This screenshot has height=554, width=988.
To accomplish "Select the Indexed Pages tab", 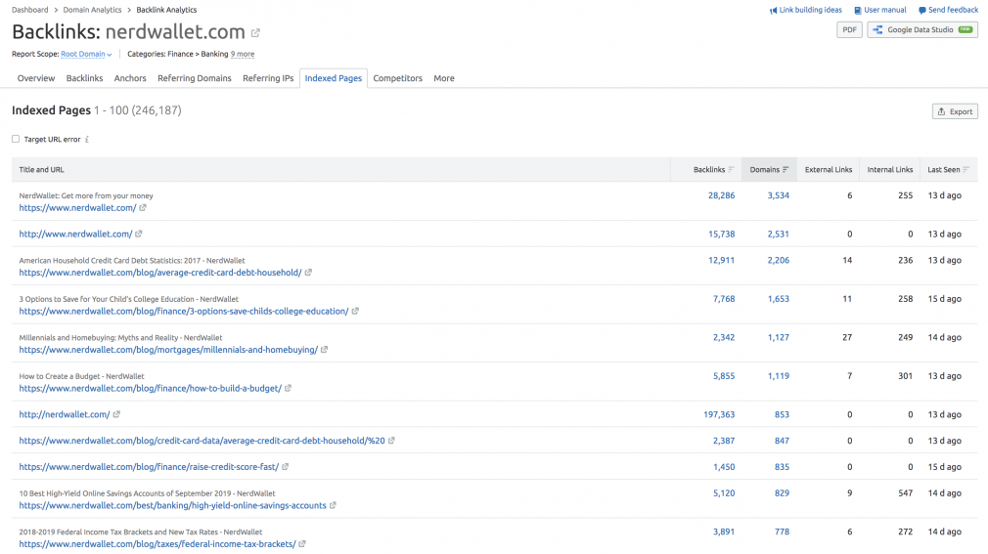I will pos(334,78).
